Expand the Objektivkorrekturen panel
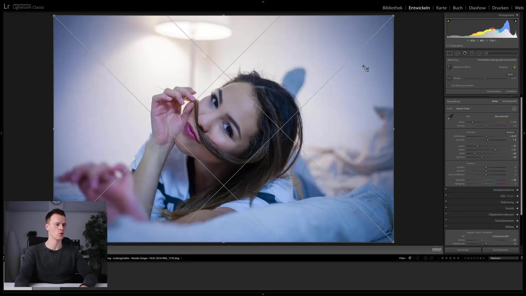 tap(517, 215)
